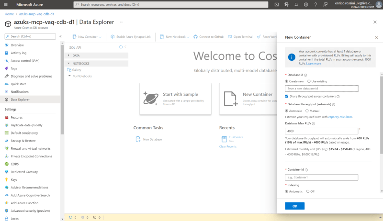The width and height of the screenshot is (383, 221).
Task: Click the Overview globe icon in sidebar
Action: pos(7,45)
